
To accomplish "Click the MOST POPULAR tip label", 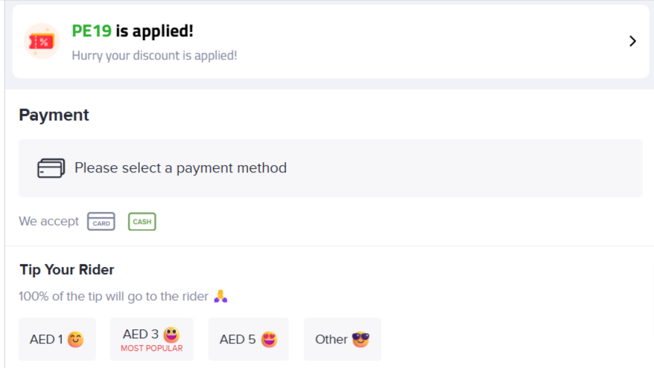I will 151,348.
